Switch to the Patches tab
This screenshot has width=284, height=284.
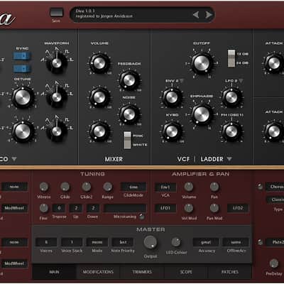[x=229, y=272]
